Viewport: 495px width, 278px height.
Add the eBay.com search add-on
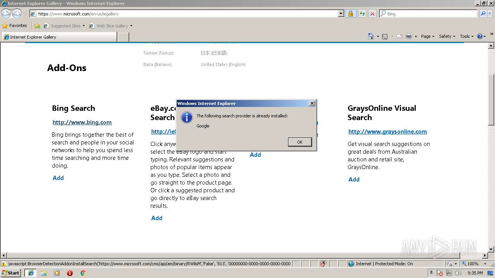click(x=157, y=218)
